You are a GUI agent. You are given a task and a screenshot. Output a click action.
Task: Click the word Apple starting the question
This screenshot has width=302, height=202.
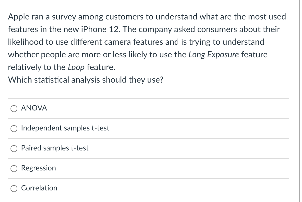tap(18, 17)
